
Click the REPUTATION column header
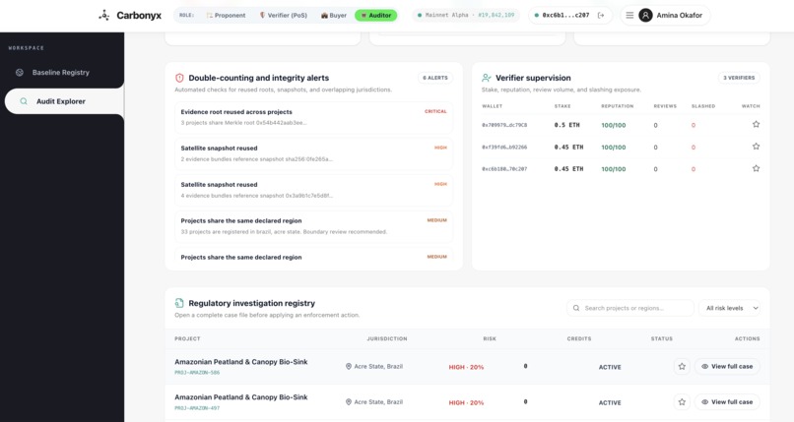click(618, 106)
